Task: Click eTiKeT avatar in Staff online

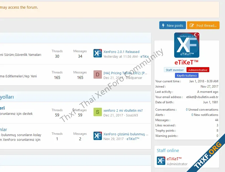Action: pyautogui.click(x=161, y=161)
